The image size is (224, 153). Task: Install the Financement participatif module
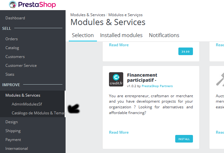pyautogui.click(x=184, y=139)
